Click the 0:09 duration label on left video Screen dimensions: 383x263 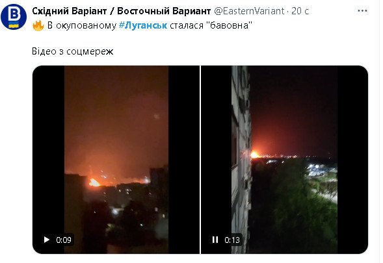[x=64, y=240]
